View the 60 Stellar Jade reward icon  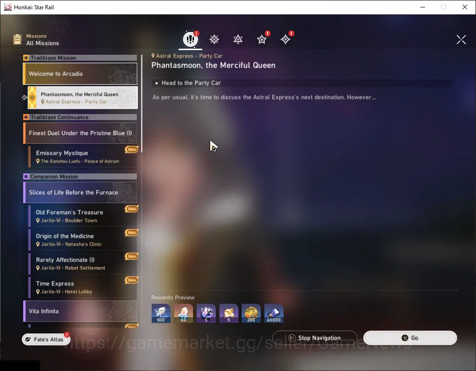click(x=183, y=313)
